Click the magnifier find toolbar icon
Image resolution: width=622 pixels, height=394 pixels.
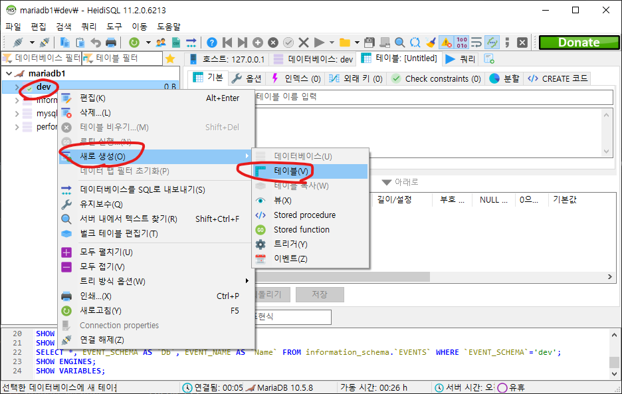[400, 42]
